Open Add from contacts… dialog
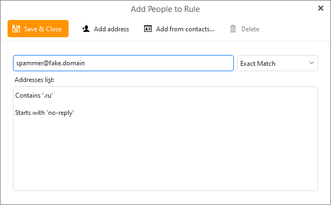Image resolution: width=331 pixels, height=205 pixels. point(179,29)
